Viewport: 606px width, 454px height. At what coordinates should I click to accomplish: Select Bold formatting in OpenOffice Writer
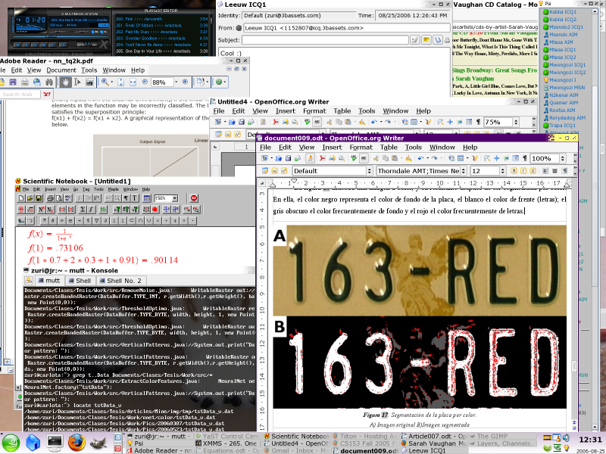516,170
